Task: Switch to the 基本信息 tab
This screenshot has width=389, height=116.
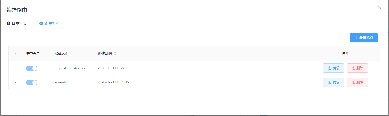Action: pyautogui.click(x=17, y=23)
